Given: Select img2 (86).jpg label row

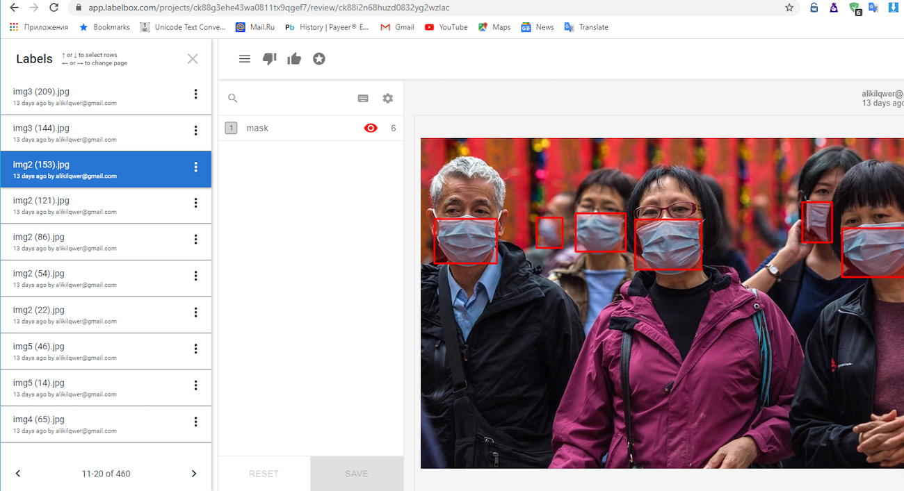Looking at the screenshot, I should point(106,242).
